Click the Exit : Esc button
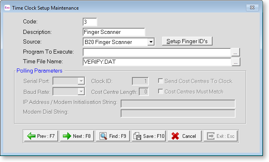 (x=221, y=136)
